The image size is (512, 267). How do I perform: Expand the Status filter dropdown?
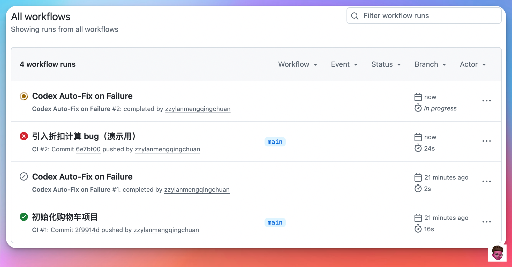(386, 64)
